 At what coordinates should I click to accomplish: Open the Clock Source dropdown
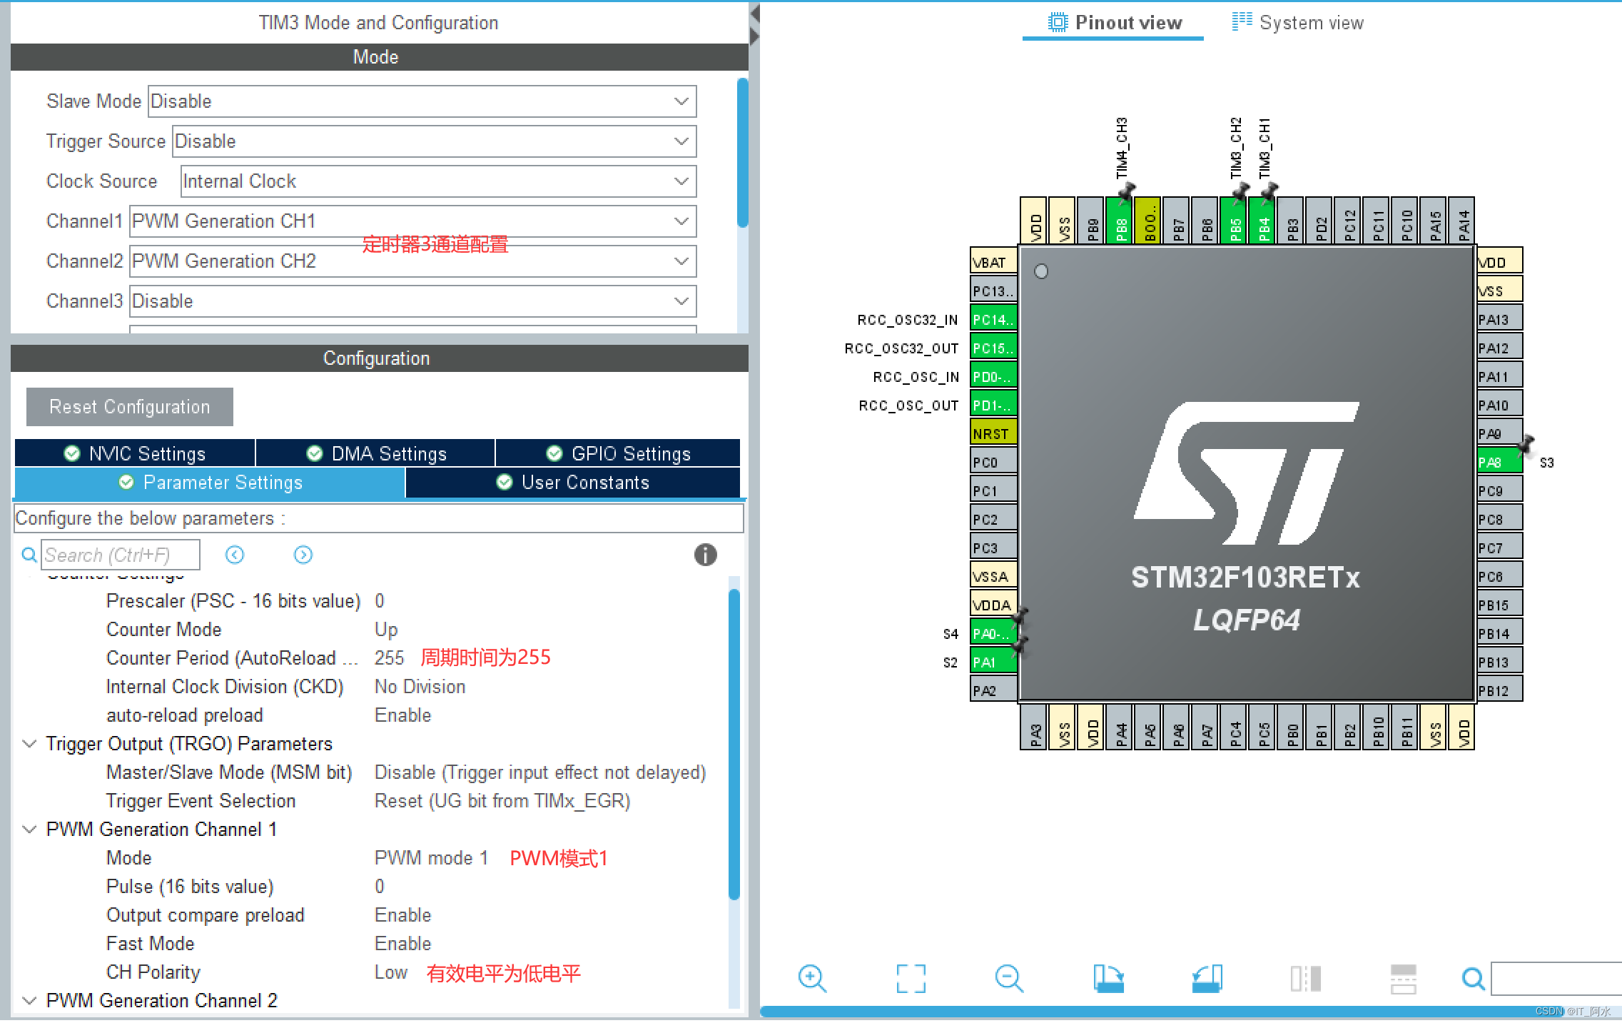pos(438,181)
